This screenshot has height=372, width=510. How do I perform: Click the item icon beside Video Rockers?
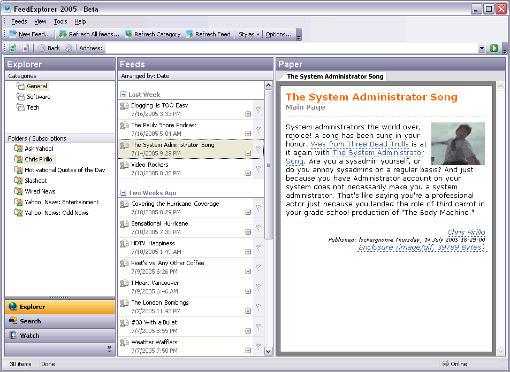click(124, 165)
